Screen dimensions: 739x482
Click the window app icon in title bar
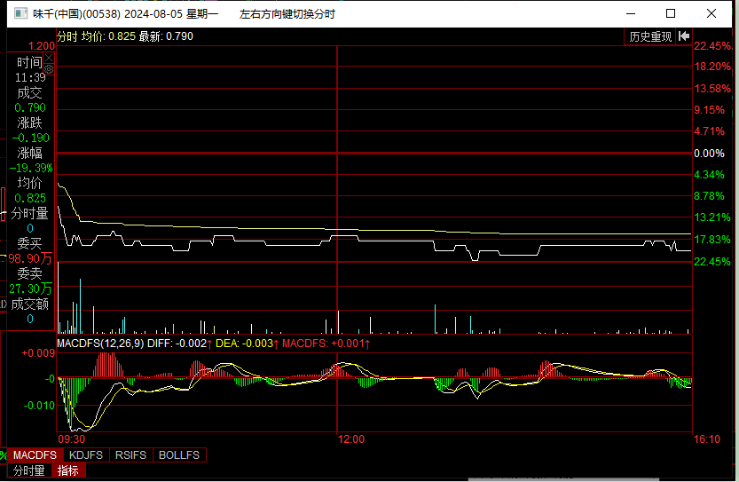pyautogui.click(x=21, y=13)
